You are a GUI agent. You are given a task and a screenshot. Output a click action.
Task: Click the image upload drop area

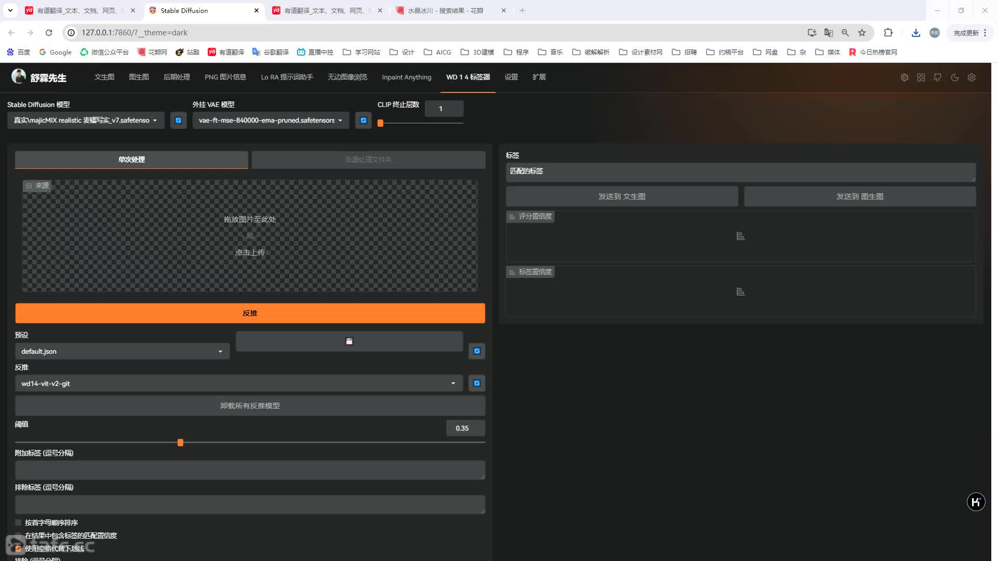(250, 236)
